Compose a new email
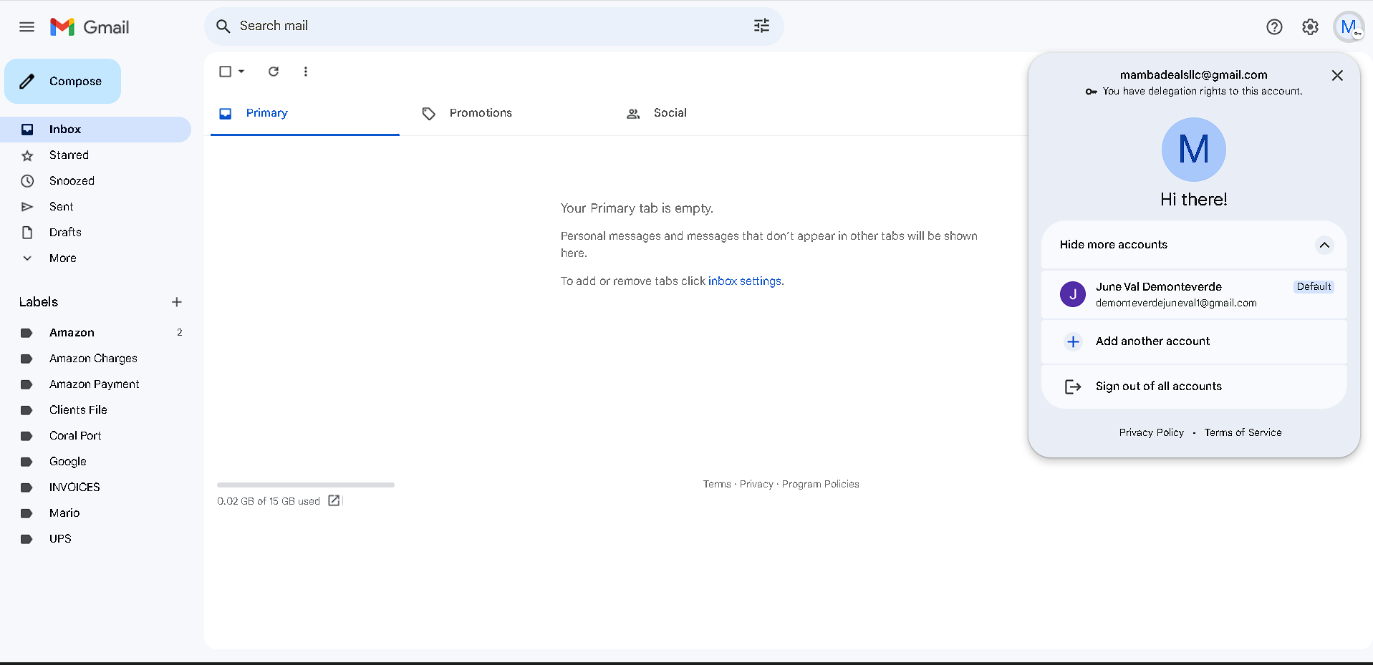 pos(62,81)
